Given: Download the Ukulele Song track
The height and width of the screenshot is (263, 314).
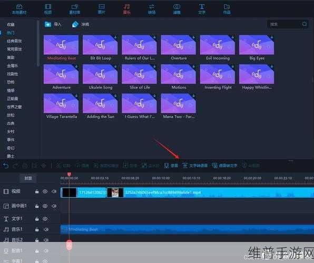Looking at the screenshot, I should pos(115,66).
